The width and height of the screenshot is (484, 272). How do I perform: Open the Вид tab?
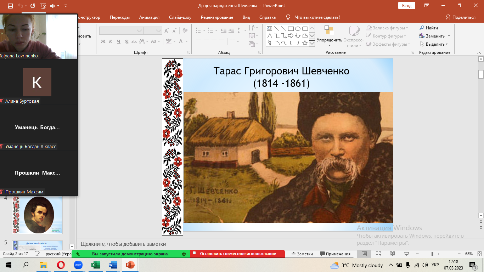coord(246,17)
